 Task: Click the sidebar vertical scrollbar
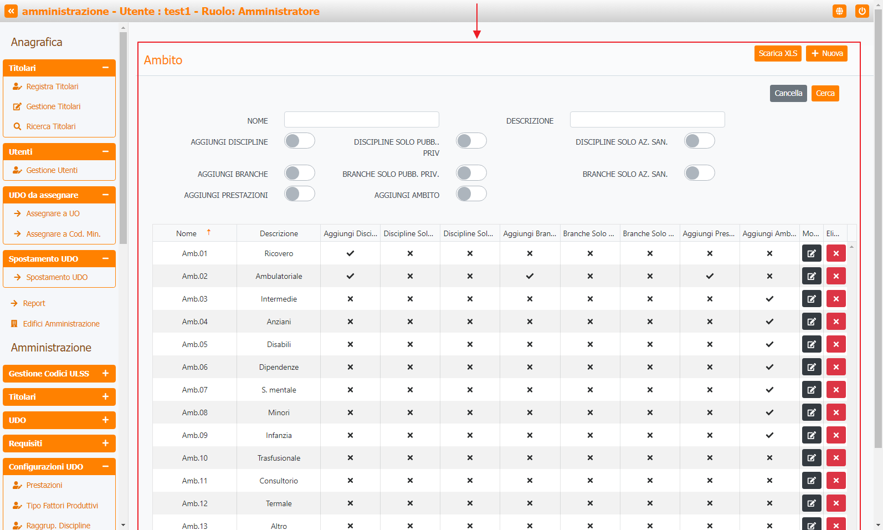point(123,139)
